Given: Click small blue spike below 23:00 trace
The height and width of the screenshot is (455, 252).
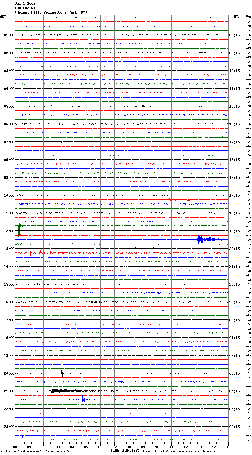Looking at the screenshot, I should (23, 436).
